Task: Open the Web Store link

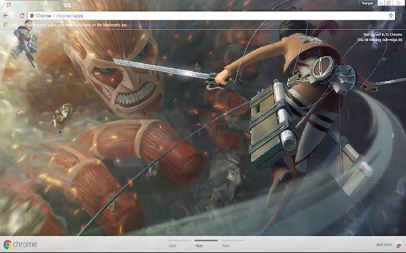Action: coord(384,245)
